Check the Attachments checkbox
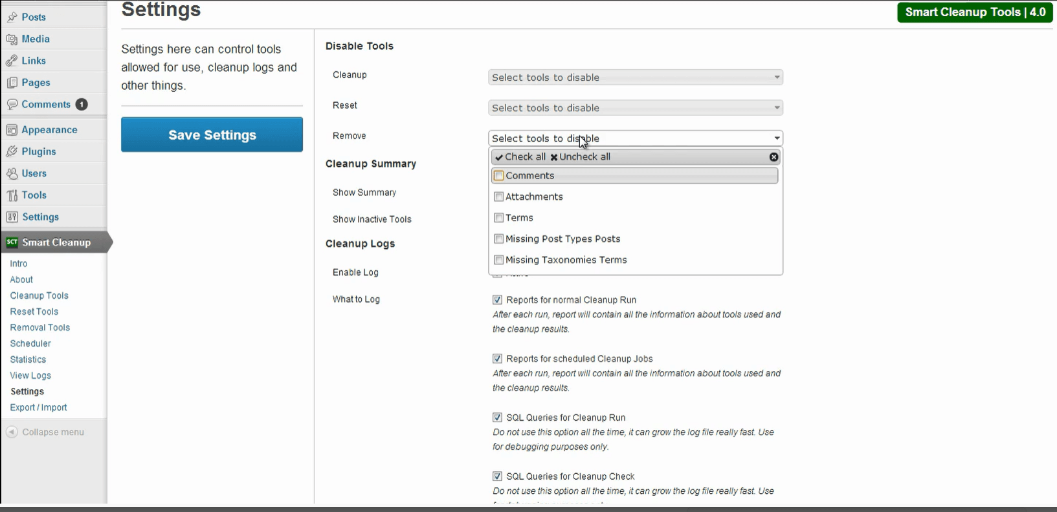Screen dimensions: 1057x512 pyautogui.click(x=498, y=197)
